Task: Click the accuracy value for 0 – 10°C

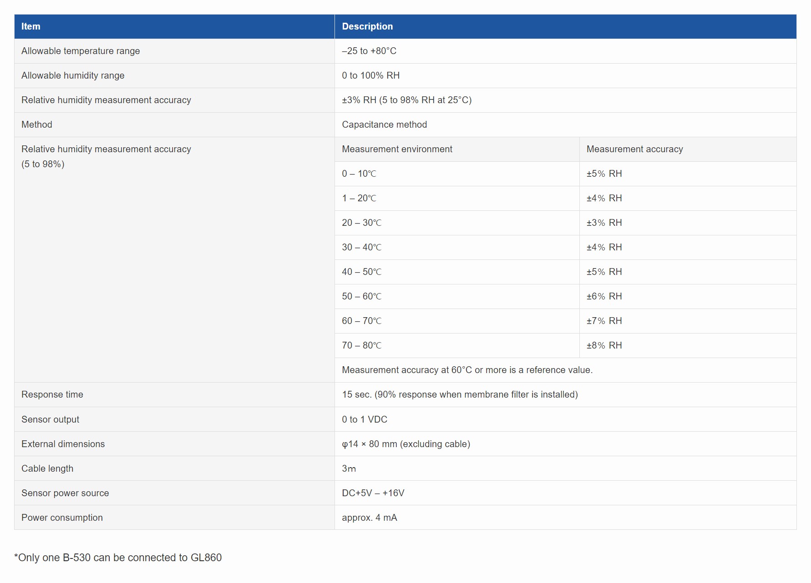Action: (688, 174)
